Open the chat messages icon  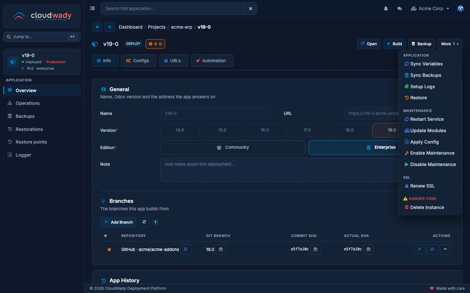(x=399, y=8)
